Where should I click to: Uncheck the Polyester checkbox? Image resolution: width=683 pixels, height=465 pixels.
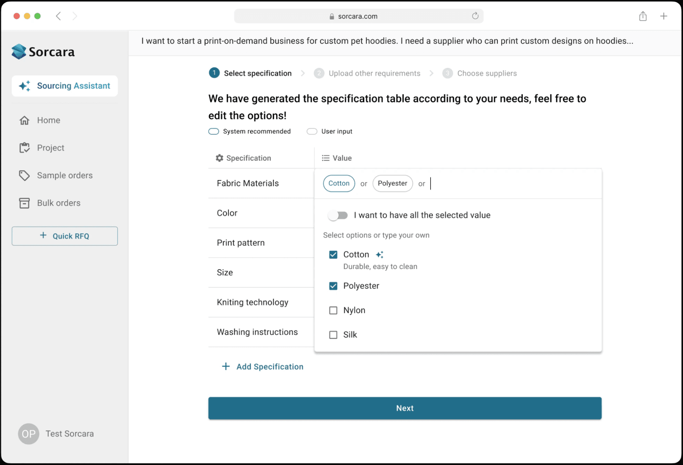coord(333,286)
